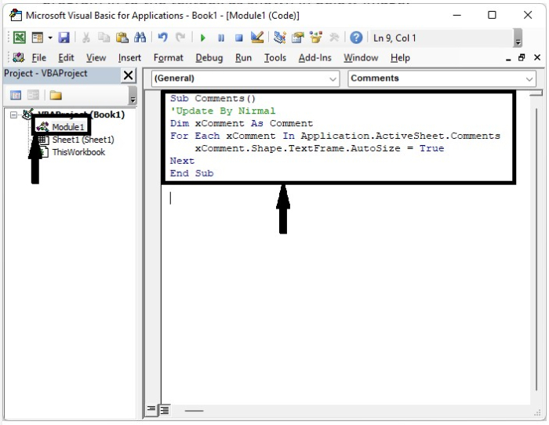Click the Toolbox wrench icon

(334, 38)
